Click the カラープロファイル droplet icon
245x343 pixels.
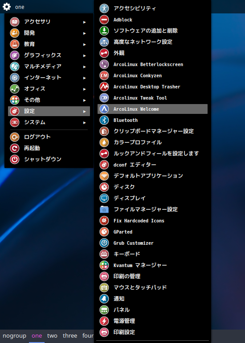104,142
